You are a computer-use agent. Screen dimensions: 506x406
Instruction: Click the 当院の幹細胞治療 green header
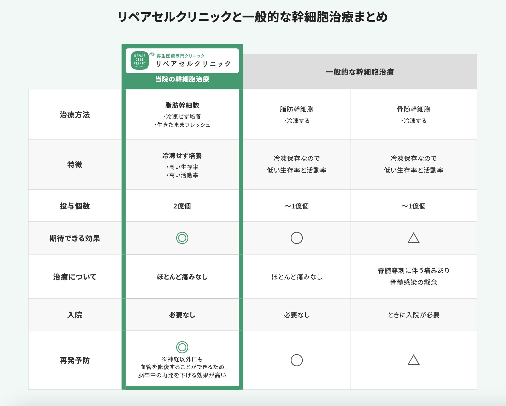coord(182,79)
